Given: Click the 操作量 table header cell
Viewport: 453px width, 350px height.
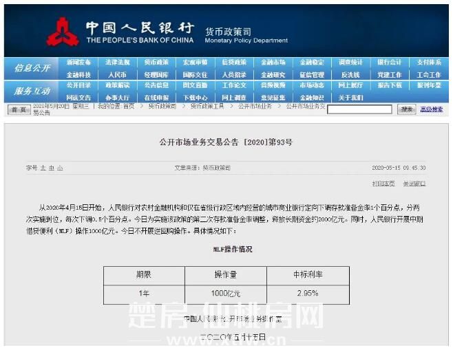Looking at the screenshot, I should click(x=226, y=275).
